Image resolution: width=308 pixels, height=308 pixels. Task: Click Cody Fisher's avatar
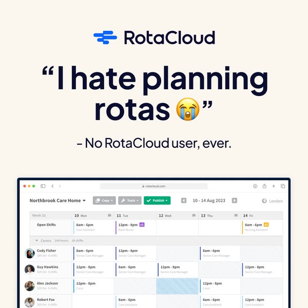point(29,253)
